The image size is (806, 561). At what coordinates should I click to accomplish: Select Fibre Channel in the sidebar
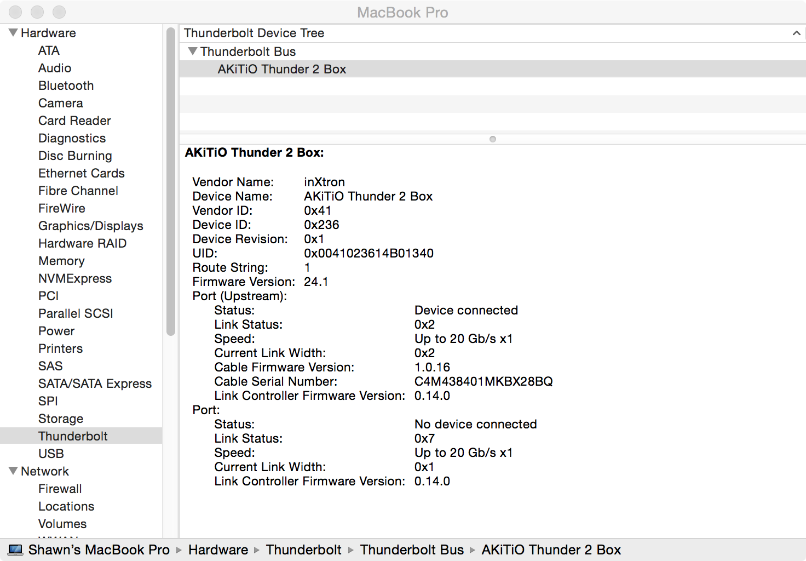tap(78, 191)
